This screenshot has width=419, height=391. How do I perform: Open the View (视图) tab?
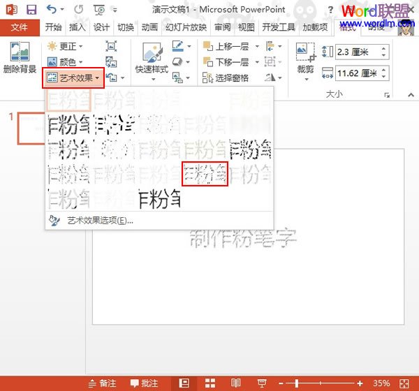246,27
